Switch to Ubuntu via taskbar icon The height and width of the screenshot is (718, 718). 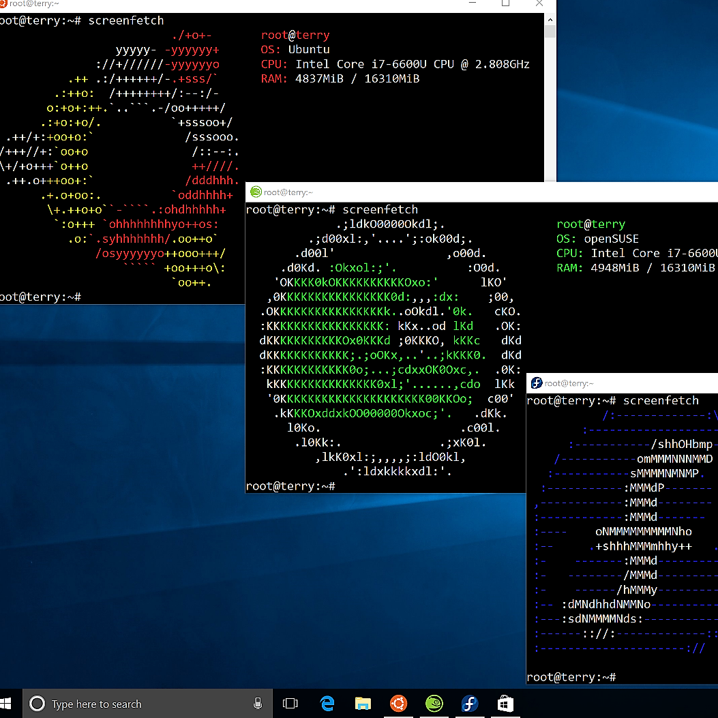[x=398, y=704]
